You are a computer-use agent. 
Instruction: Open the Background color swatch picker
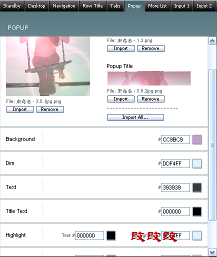click(197, 139)
